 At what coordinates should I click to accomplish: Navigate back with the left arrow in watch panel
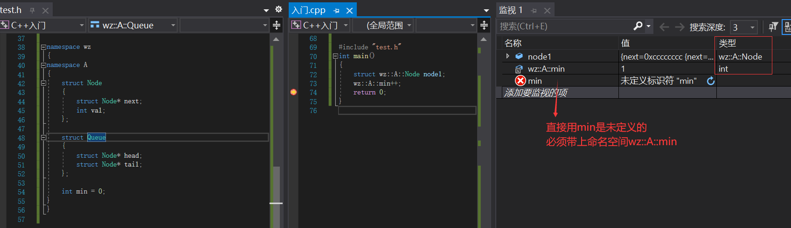664,27
